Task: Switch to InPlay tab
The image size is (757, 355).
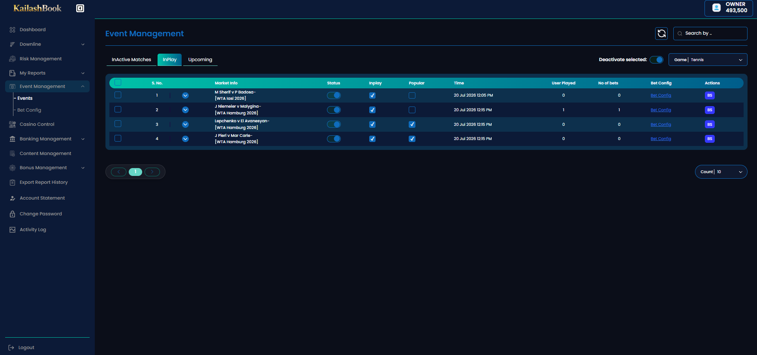Action: (170, 60)
